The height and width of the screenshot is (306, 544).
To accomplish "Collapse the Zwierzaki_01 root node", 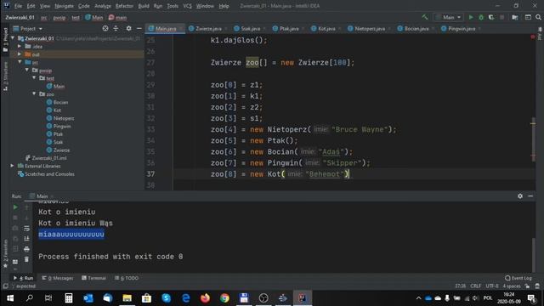I will click(x=13, y=38).
